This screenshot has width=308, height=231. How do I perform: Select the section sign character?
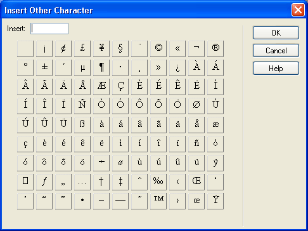tap(120, 49)
